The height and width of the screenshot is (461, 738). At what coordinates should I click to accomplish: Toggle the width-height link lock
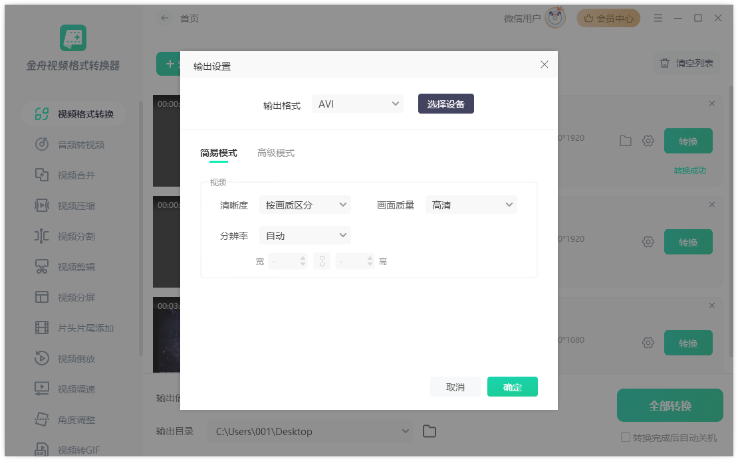click(x=322, y=261)
